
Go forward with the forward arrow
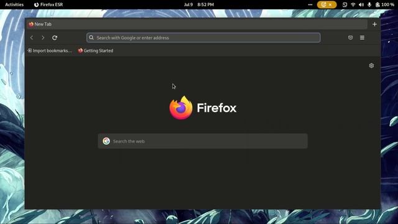pos(43,37)
